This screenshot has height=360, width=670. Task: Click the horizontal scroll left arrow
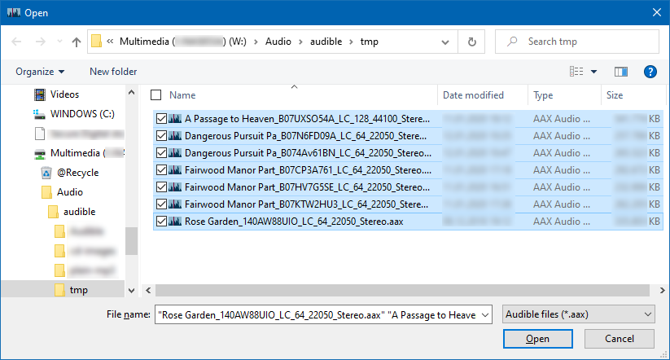[x=148, y=290]
